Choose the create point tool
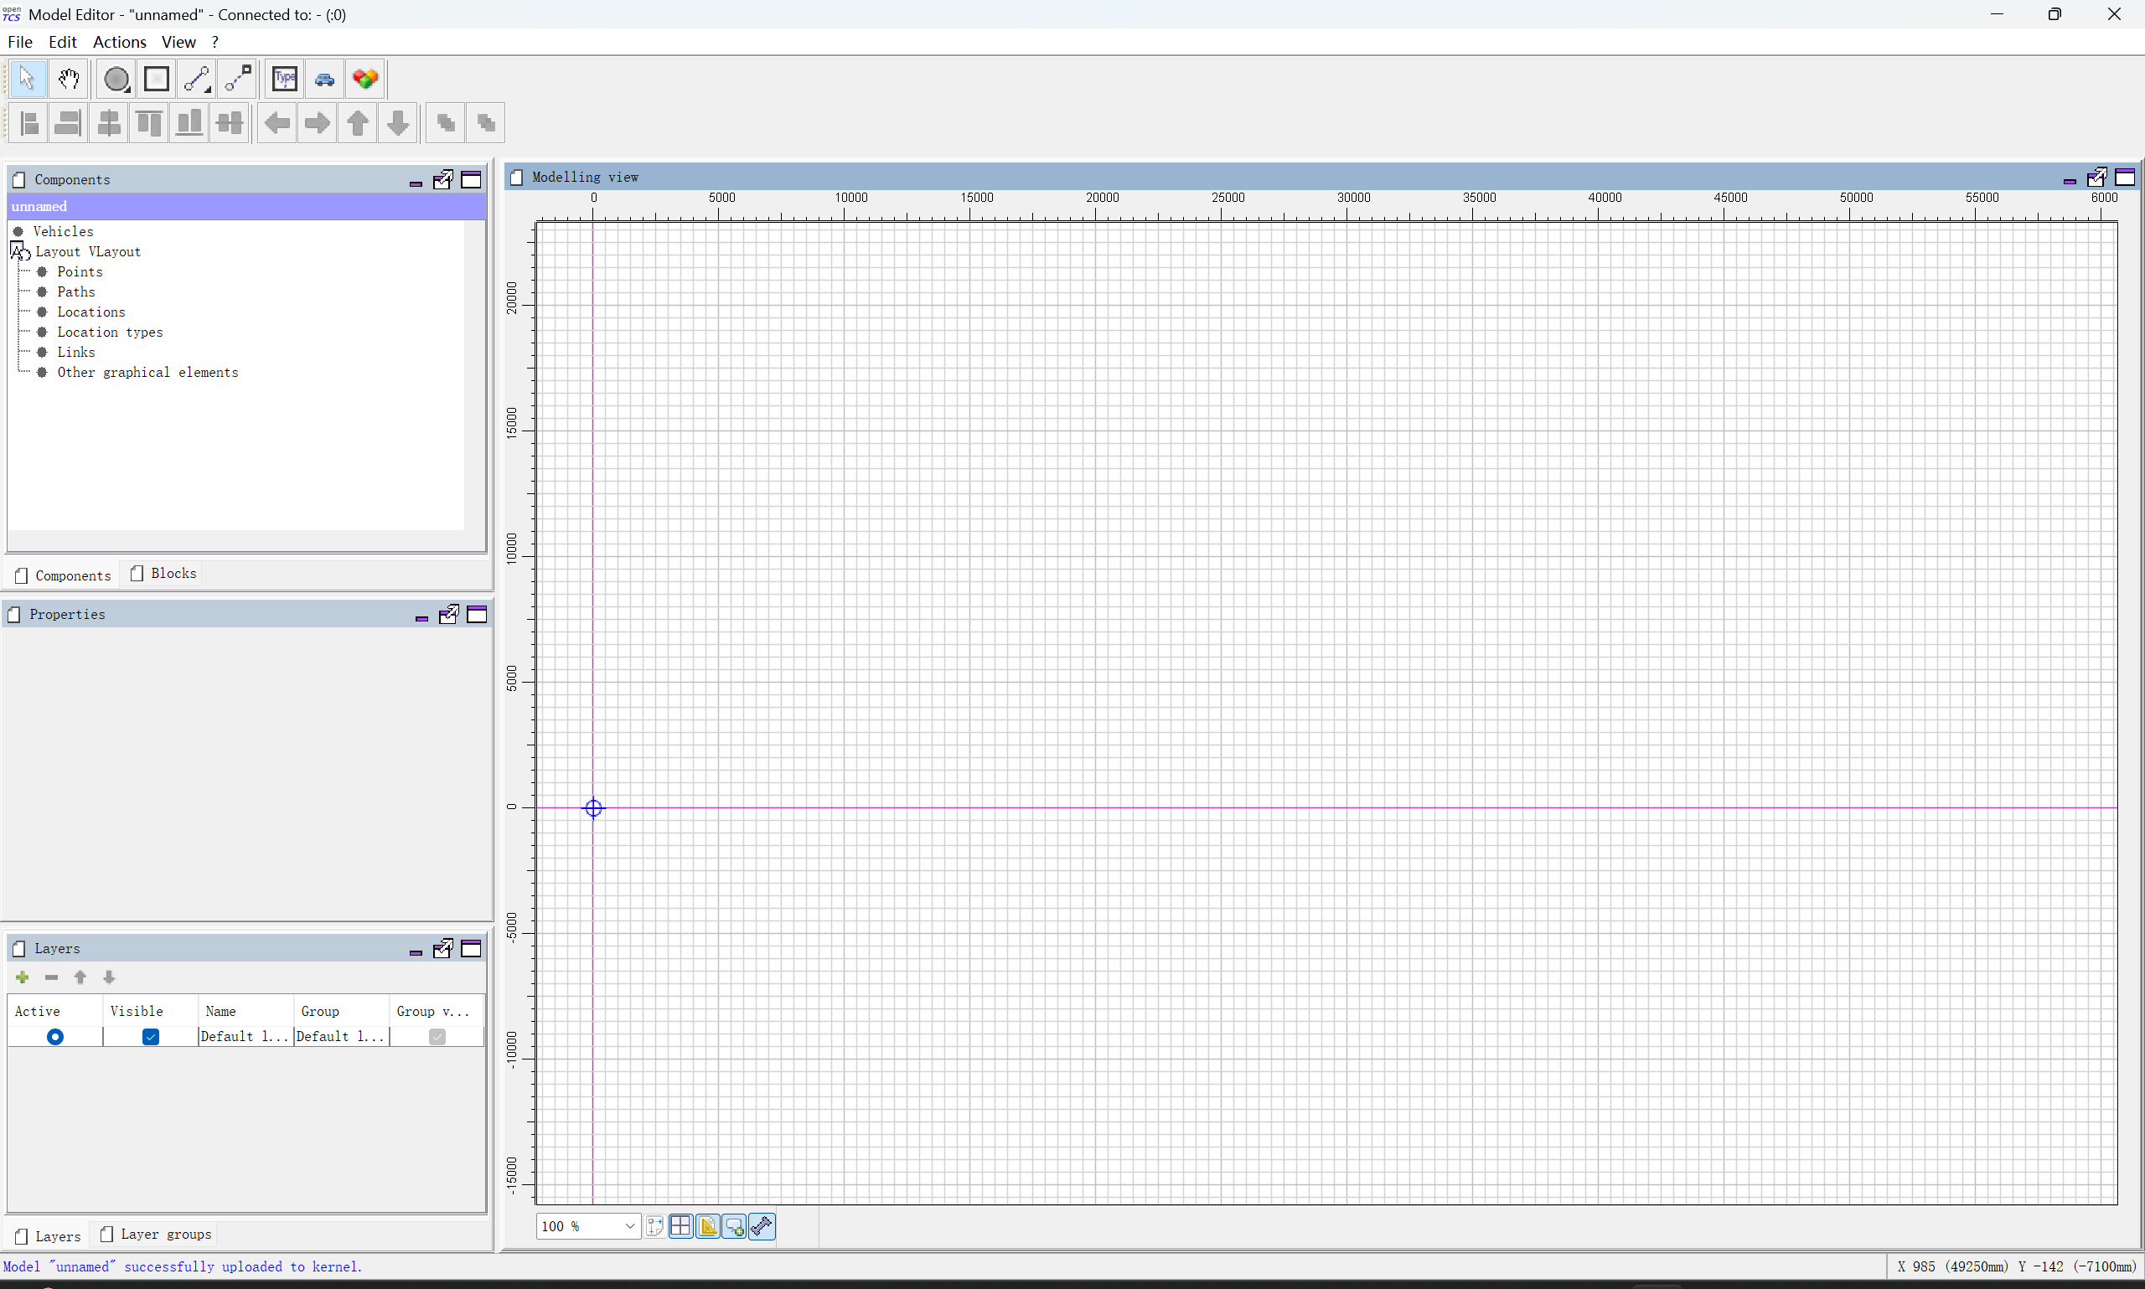This screenshot has height=1289, width=2145. 116,79
